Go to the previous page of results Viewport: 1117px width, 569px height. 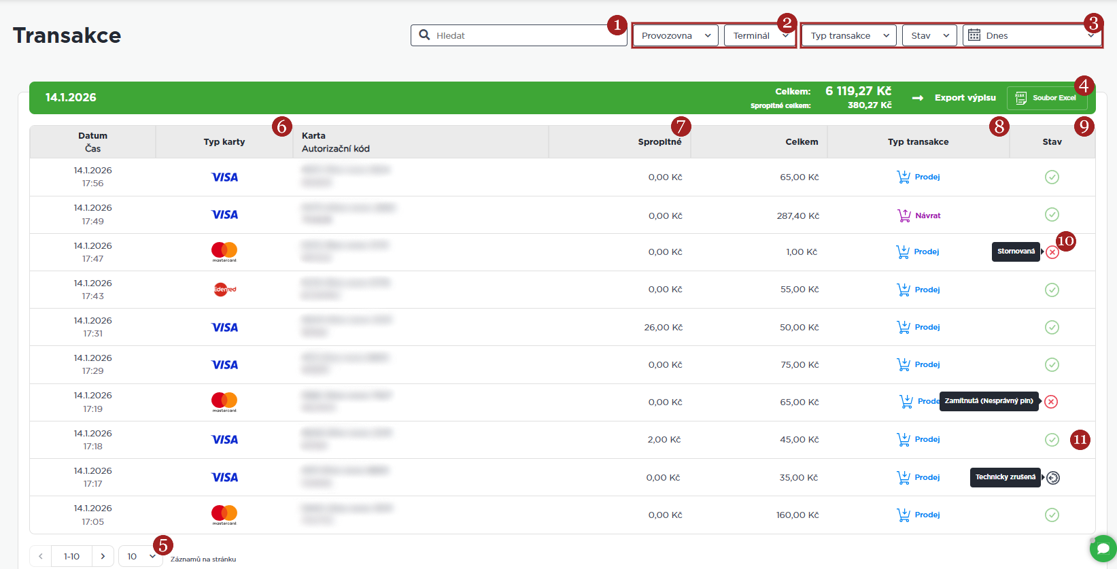pyautogui.click(x=41, y=556)
